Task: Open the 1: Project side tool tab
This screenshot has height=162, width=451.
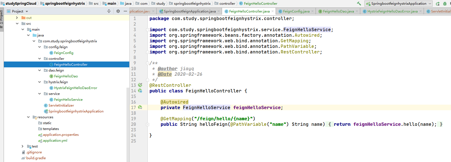Action: pos(2,19)
